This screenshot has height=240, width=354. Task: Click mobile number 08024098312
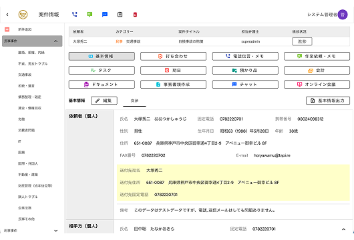[311, 119]
